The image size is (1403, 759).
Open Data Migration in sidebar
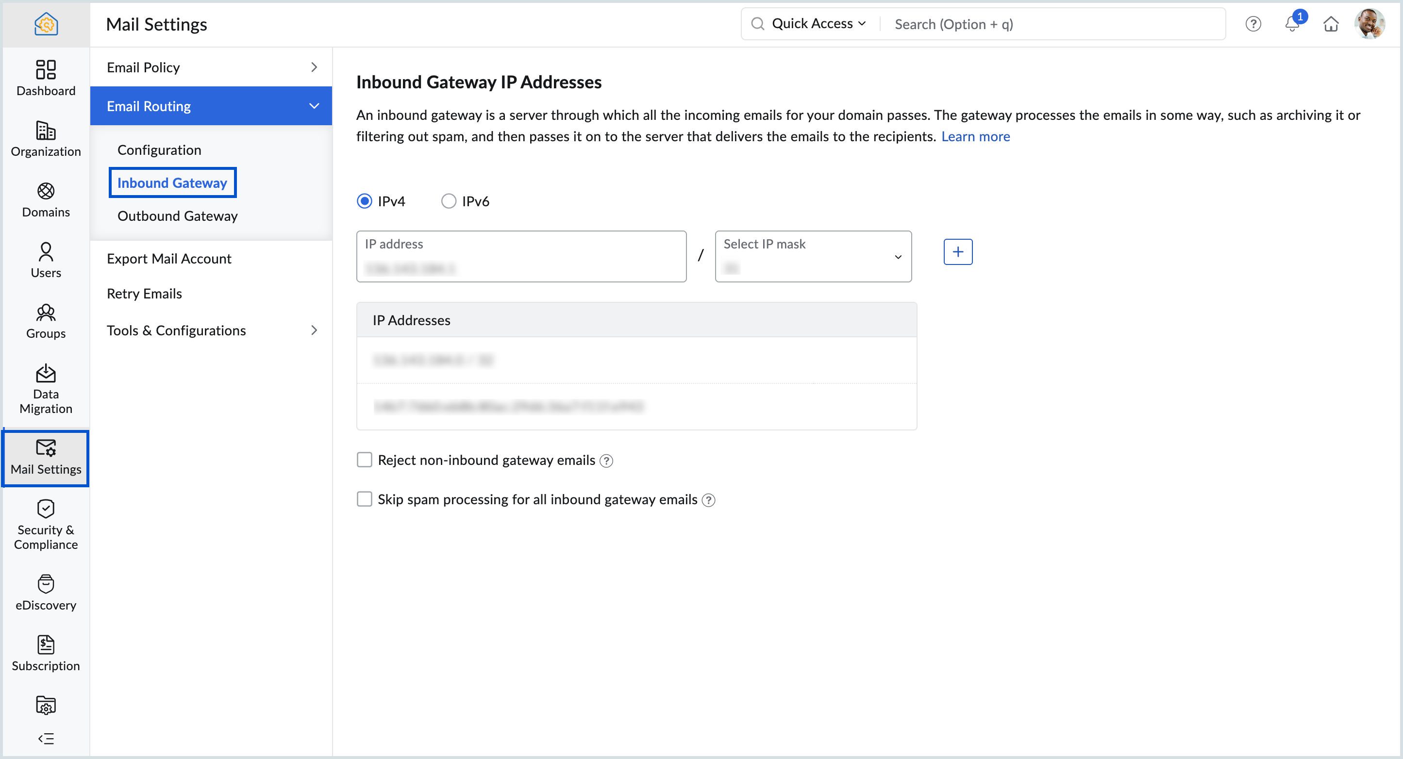(46, 389)
